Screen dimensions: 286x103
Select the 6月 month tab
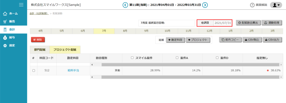click(83, 31)
